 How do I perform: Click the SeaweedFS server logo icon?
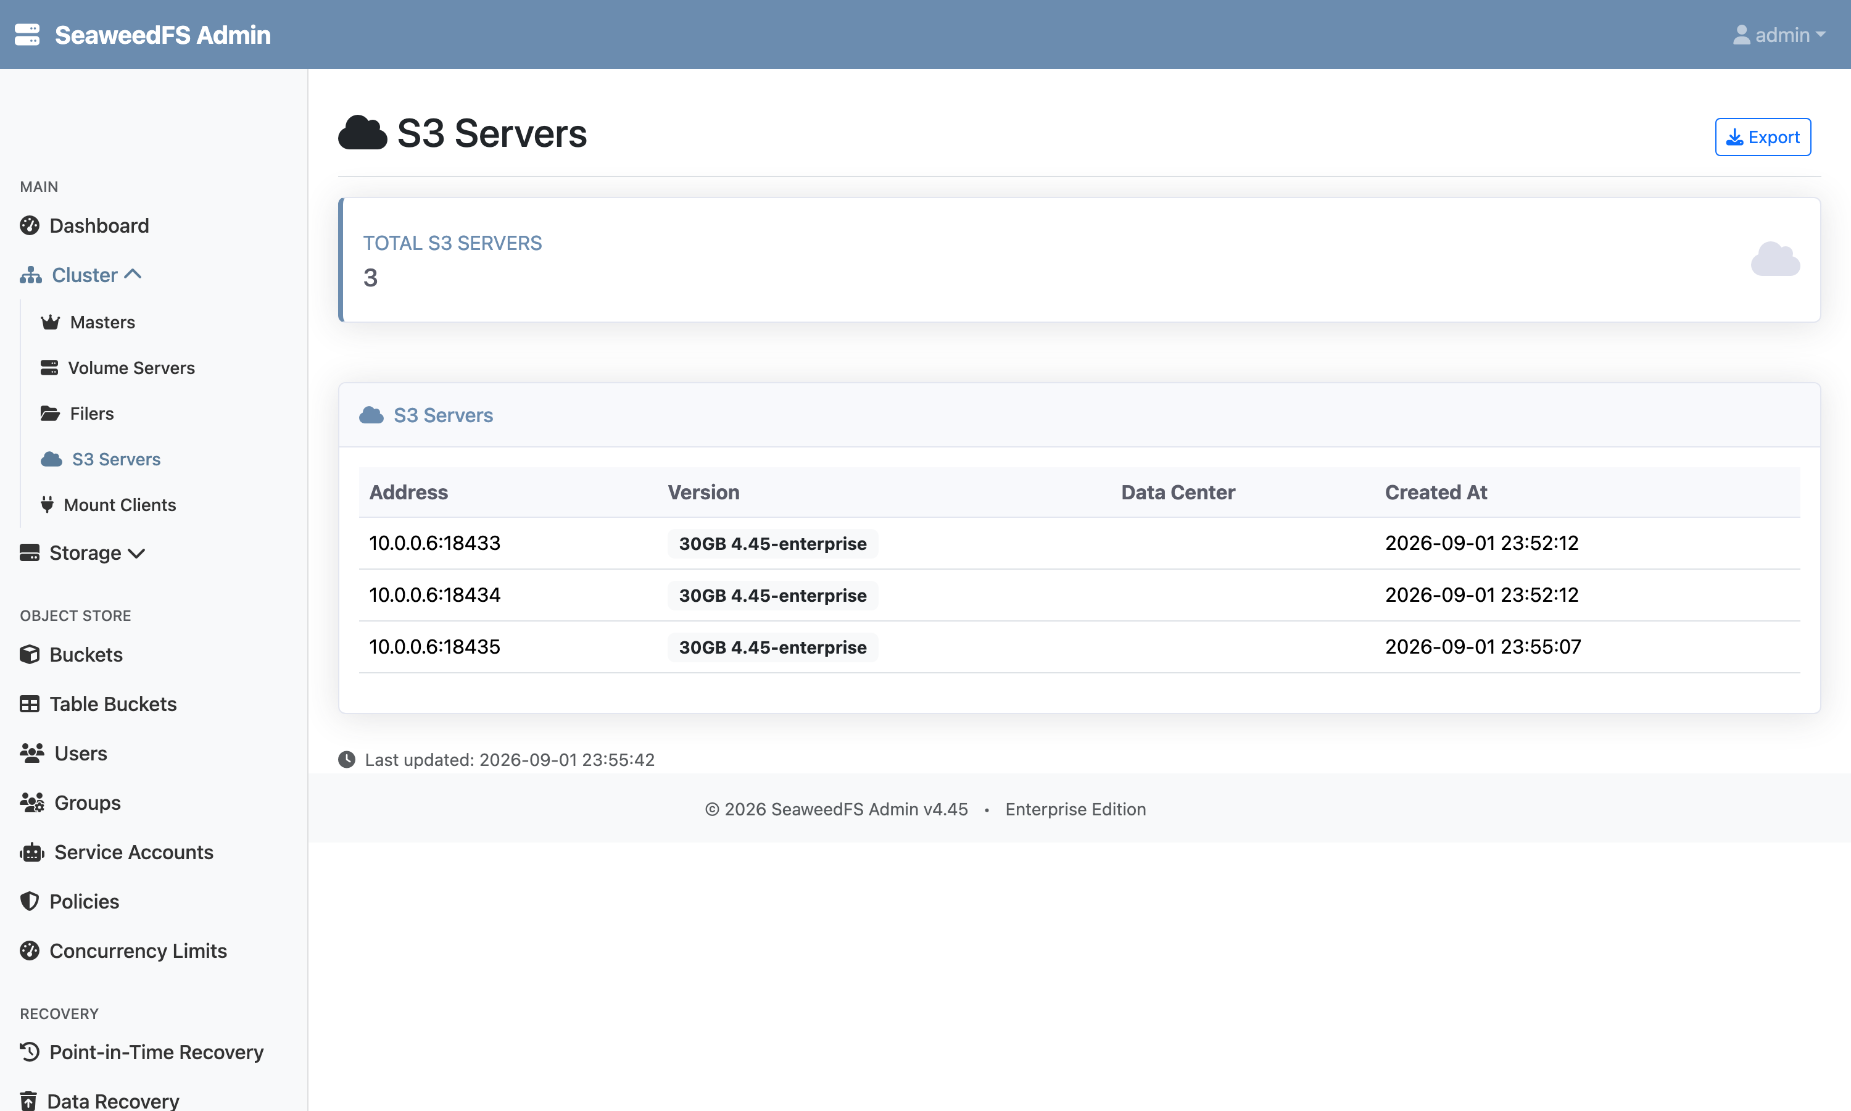click(27, 35)
